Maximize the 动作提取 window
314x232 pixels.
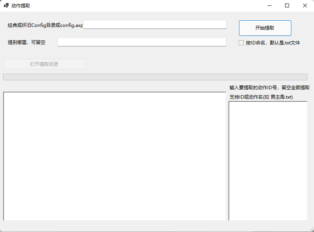pos(287,5)
